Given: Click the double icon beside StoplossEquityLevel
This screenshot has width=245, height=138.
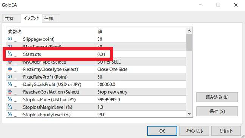Looking at the screenshot, I should pyautogui.click(x=10, y=115).
